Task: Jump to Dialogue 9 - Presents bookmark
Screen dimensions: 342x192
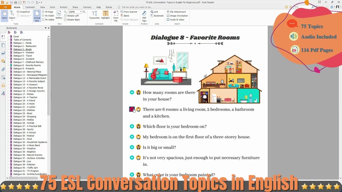Action: pos(24,69)
